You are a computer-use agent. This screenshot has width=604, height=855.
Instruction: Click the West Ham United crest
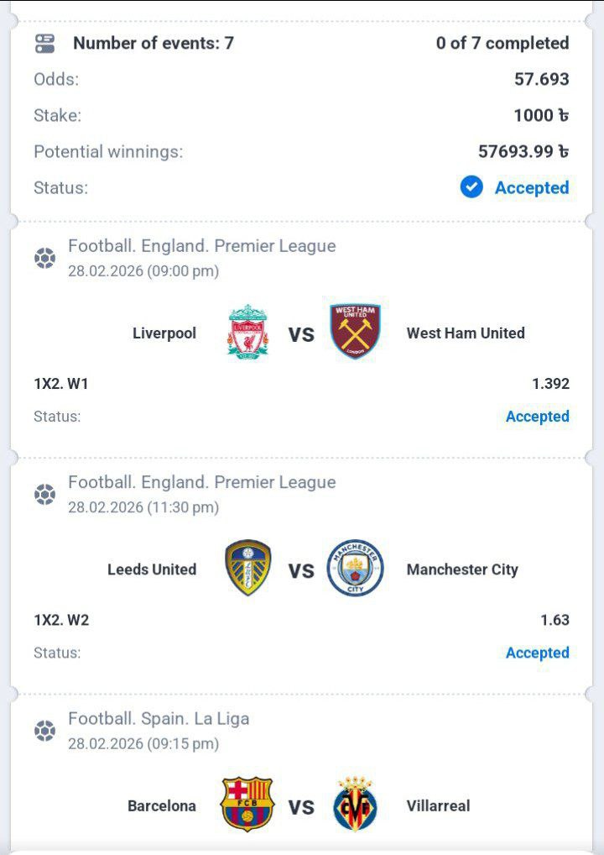click(356, 332)
